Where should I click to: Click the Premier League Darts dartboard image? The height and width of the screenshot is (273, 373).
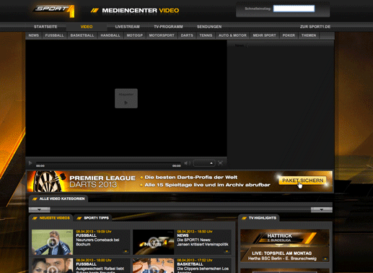48,181
